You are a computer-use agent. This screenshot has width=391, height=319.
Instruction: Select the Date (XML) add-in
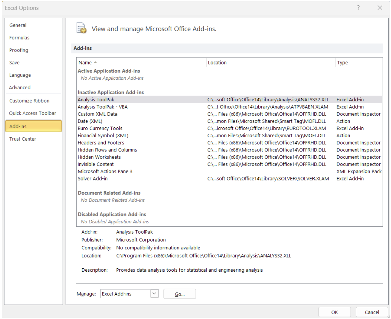tap(230, 121)
